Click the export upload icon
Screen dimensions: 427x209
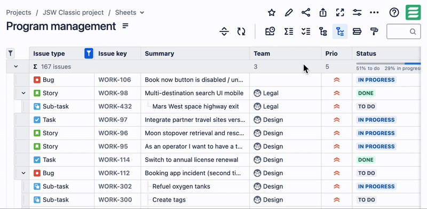click(323, 12)
